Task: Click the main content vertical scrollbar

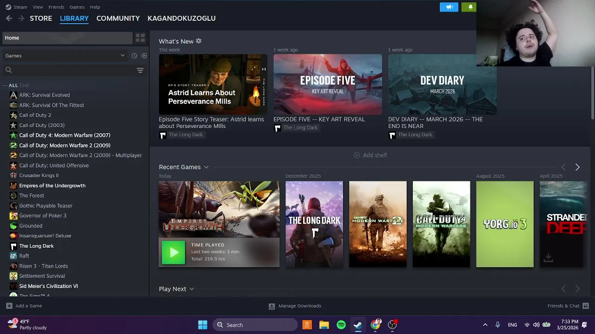Action: point(593,93)
